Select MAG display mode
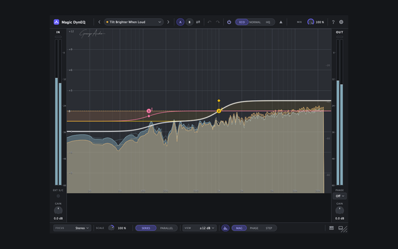The image size is (398, 249). (239, 228)
